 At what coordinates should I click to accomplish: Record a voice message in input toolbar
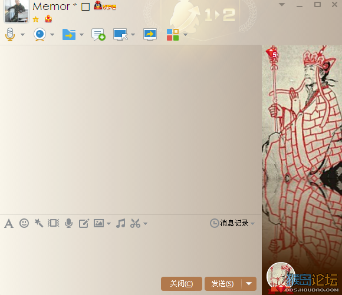pyautogui.click(x=69, y=223)
